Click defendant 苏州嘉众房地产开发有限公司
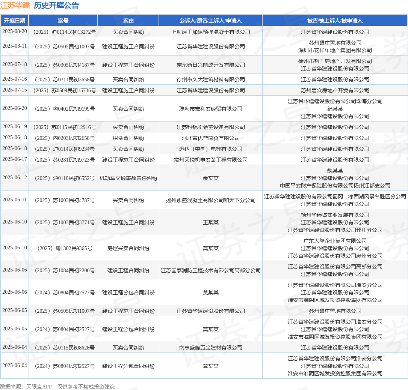Screen dimensions: 408x390 (335, 90)
